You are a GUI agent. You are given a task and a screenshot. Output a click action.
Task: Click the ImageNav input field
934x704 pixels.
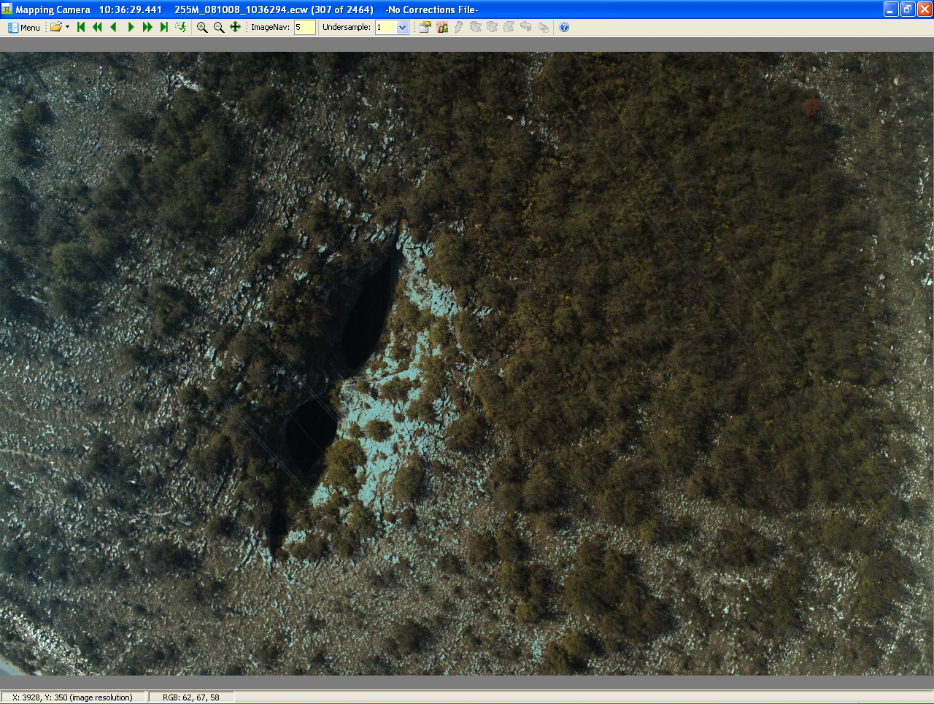tap(304, 27)
